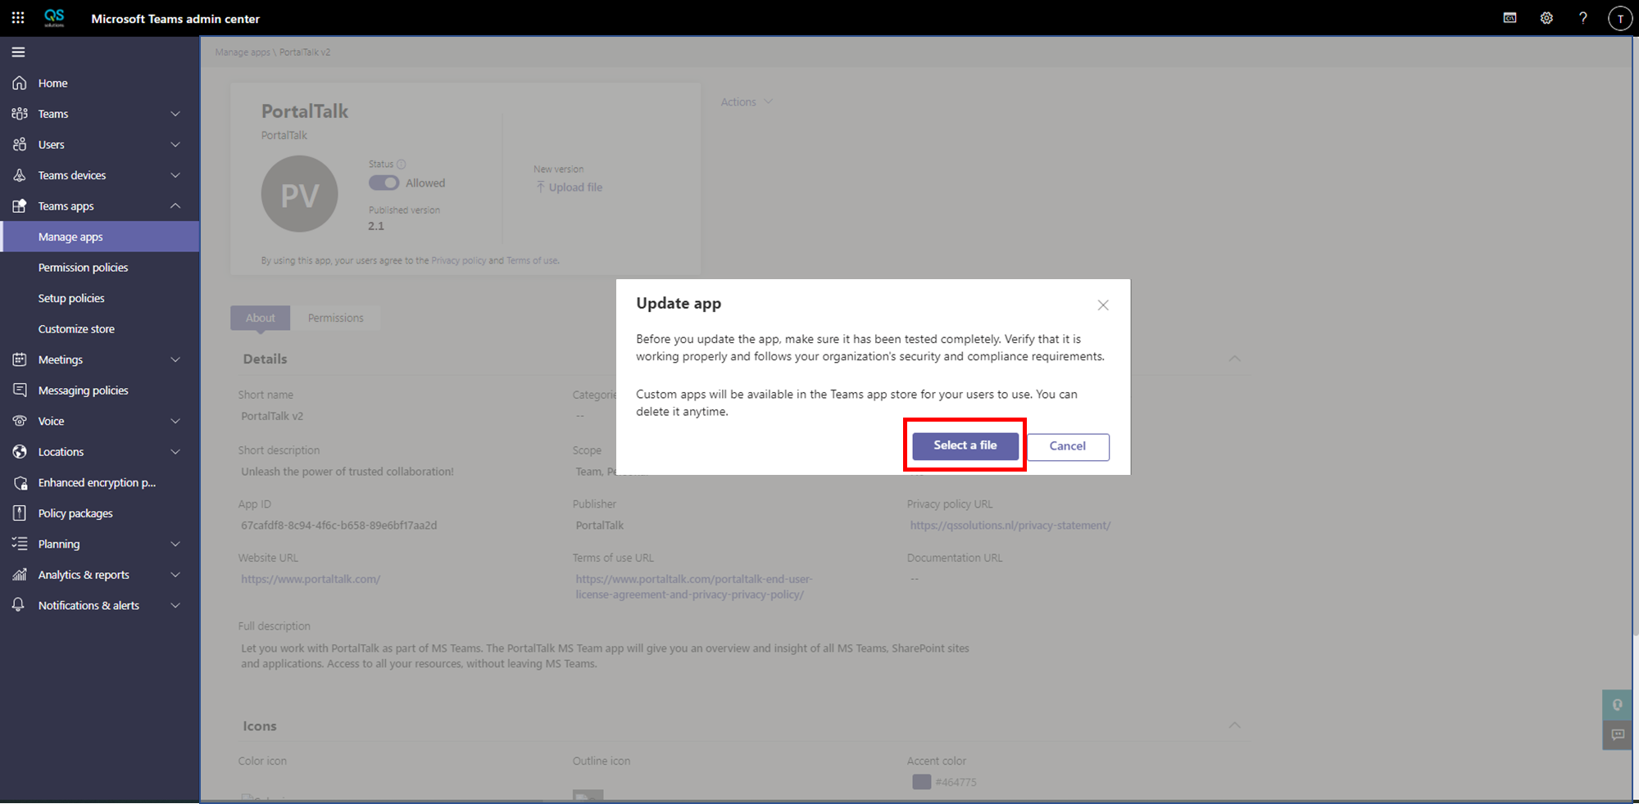Collapse the navigation hamburger menu
This screenshot has width=1639, height=804.
tap(18, 52)
